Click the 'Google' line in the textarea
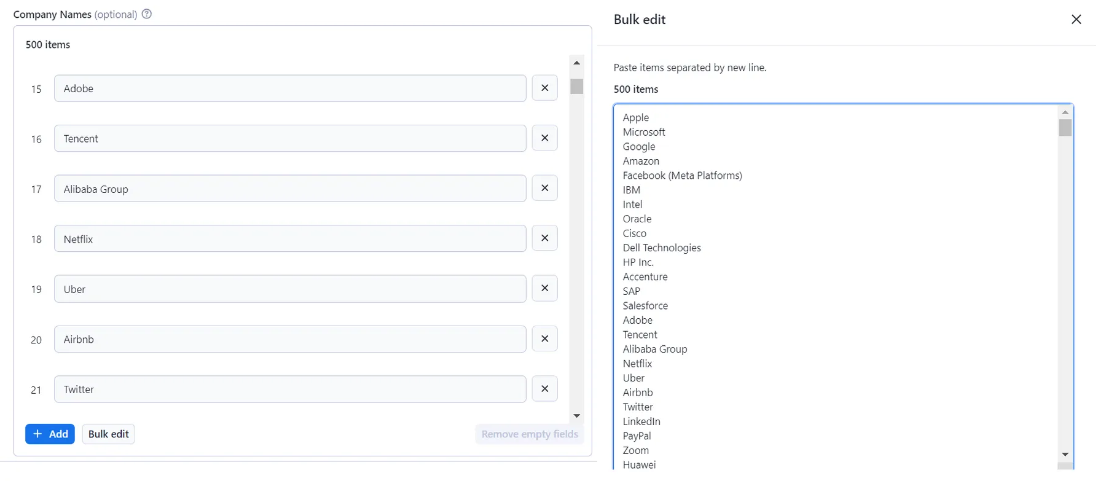 (x=639, y=146)
